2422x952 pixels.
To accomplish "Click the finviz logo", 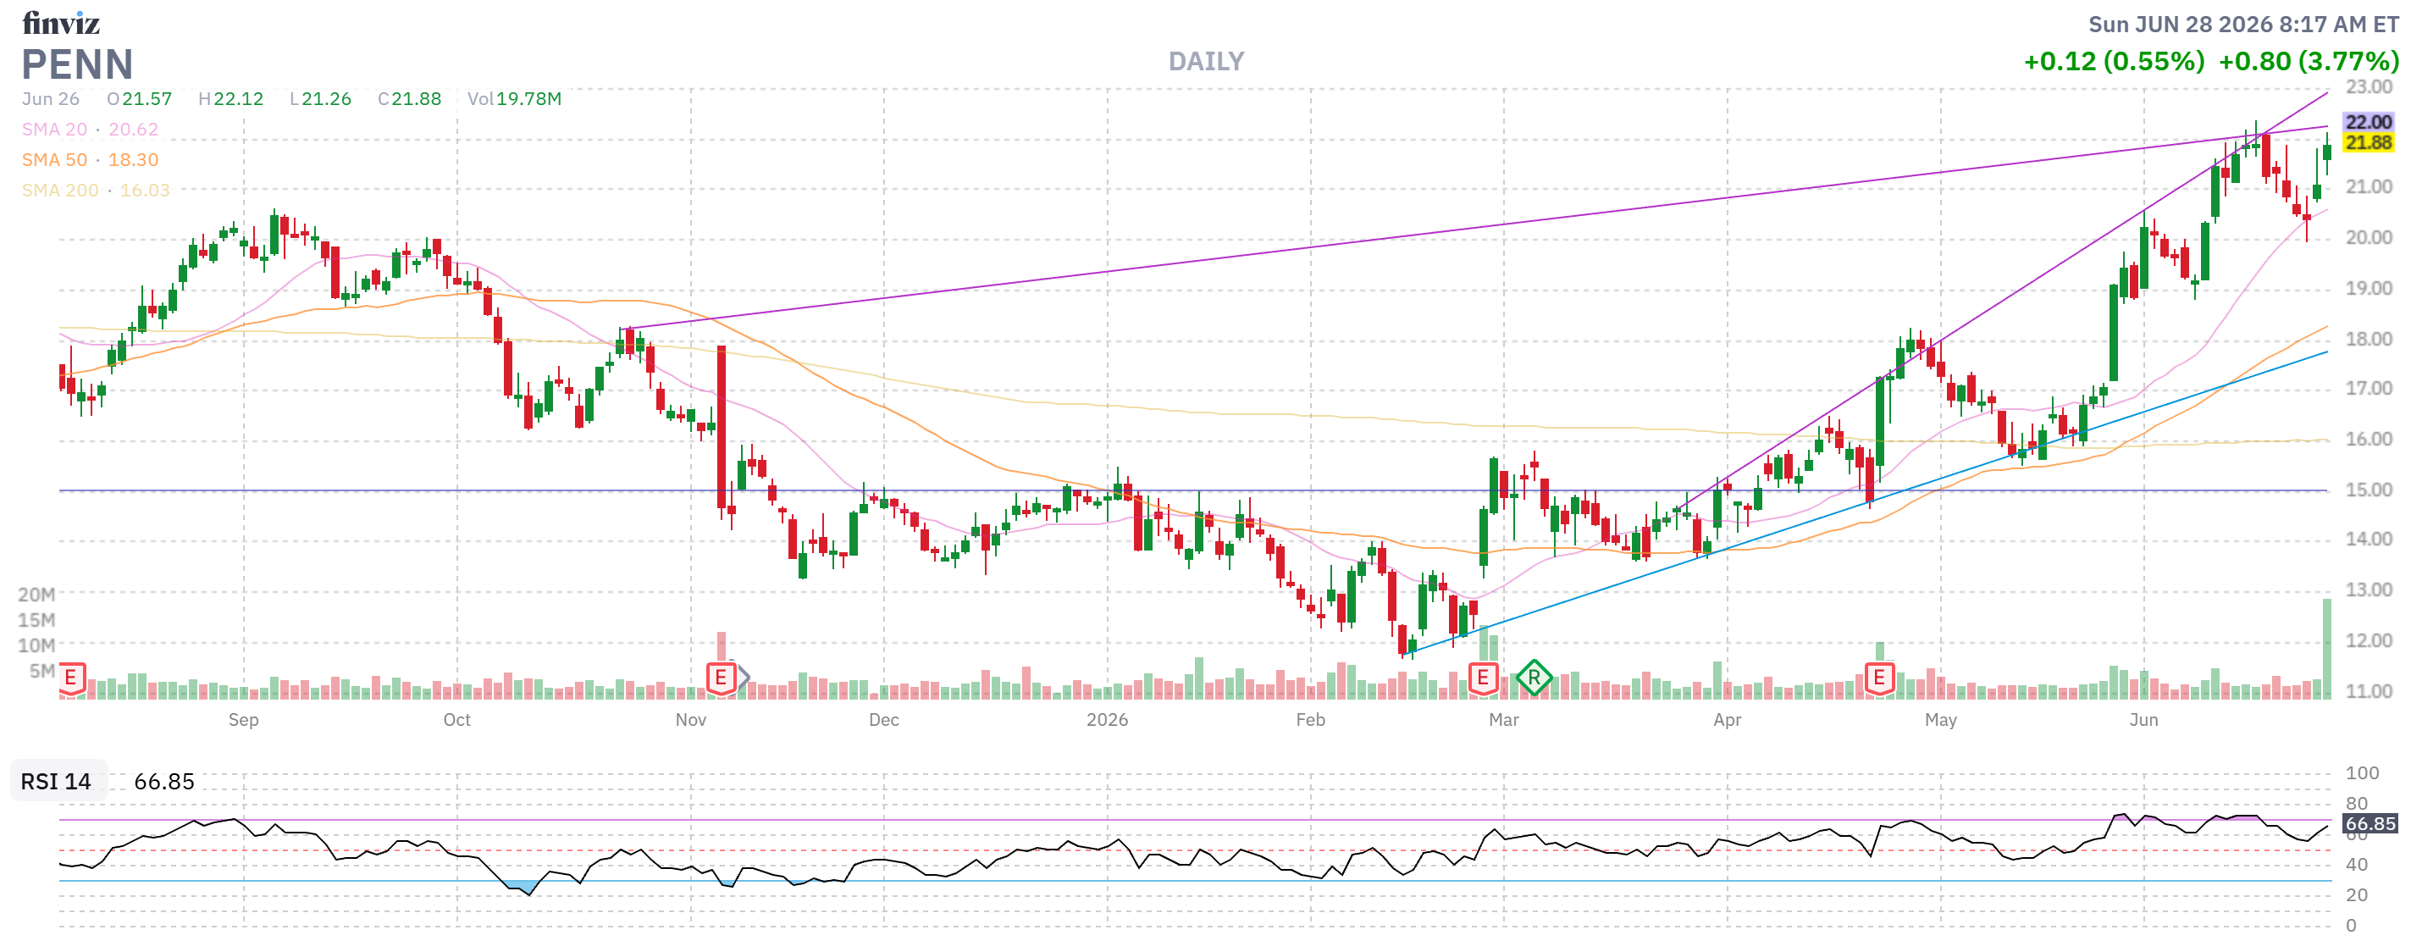I will pos(61,23).
